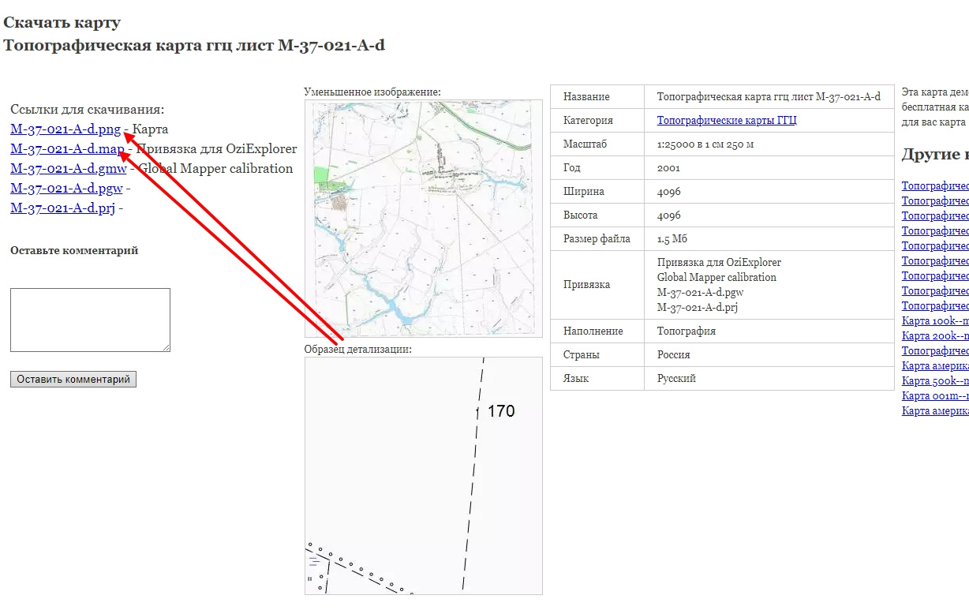
Task: Click inside the comment text box
Action: (x=89, y=319)
